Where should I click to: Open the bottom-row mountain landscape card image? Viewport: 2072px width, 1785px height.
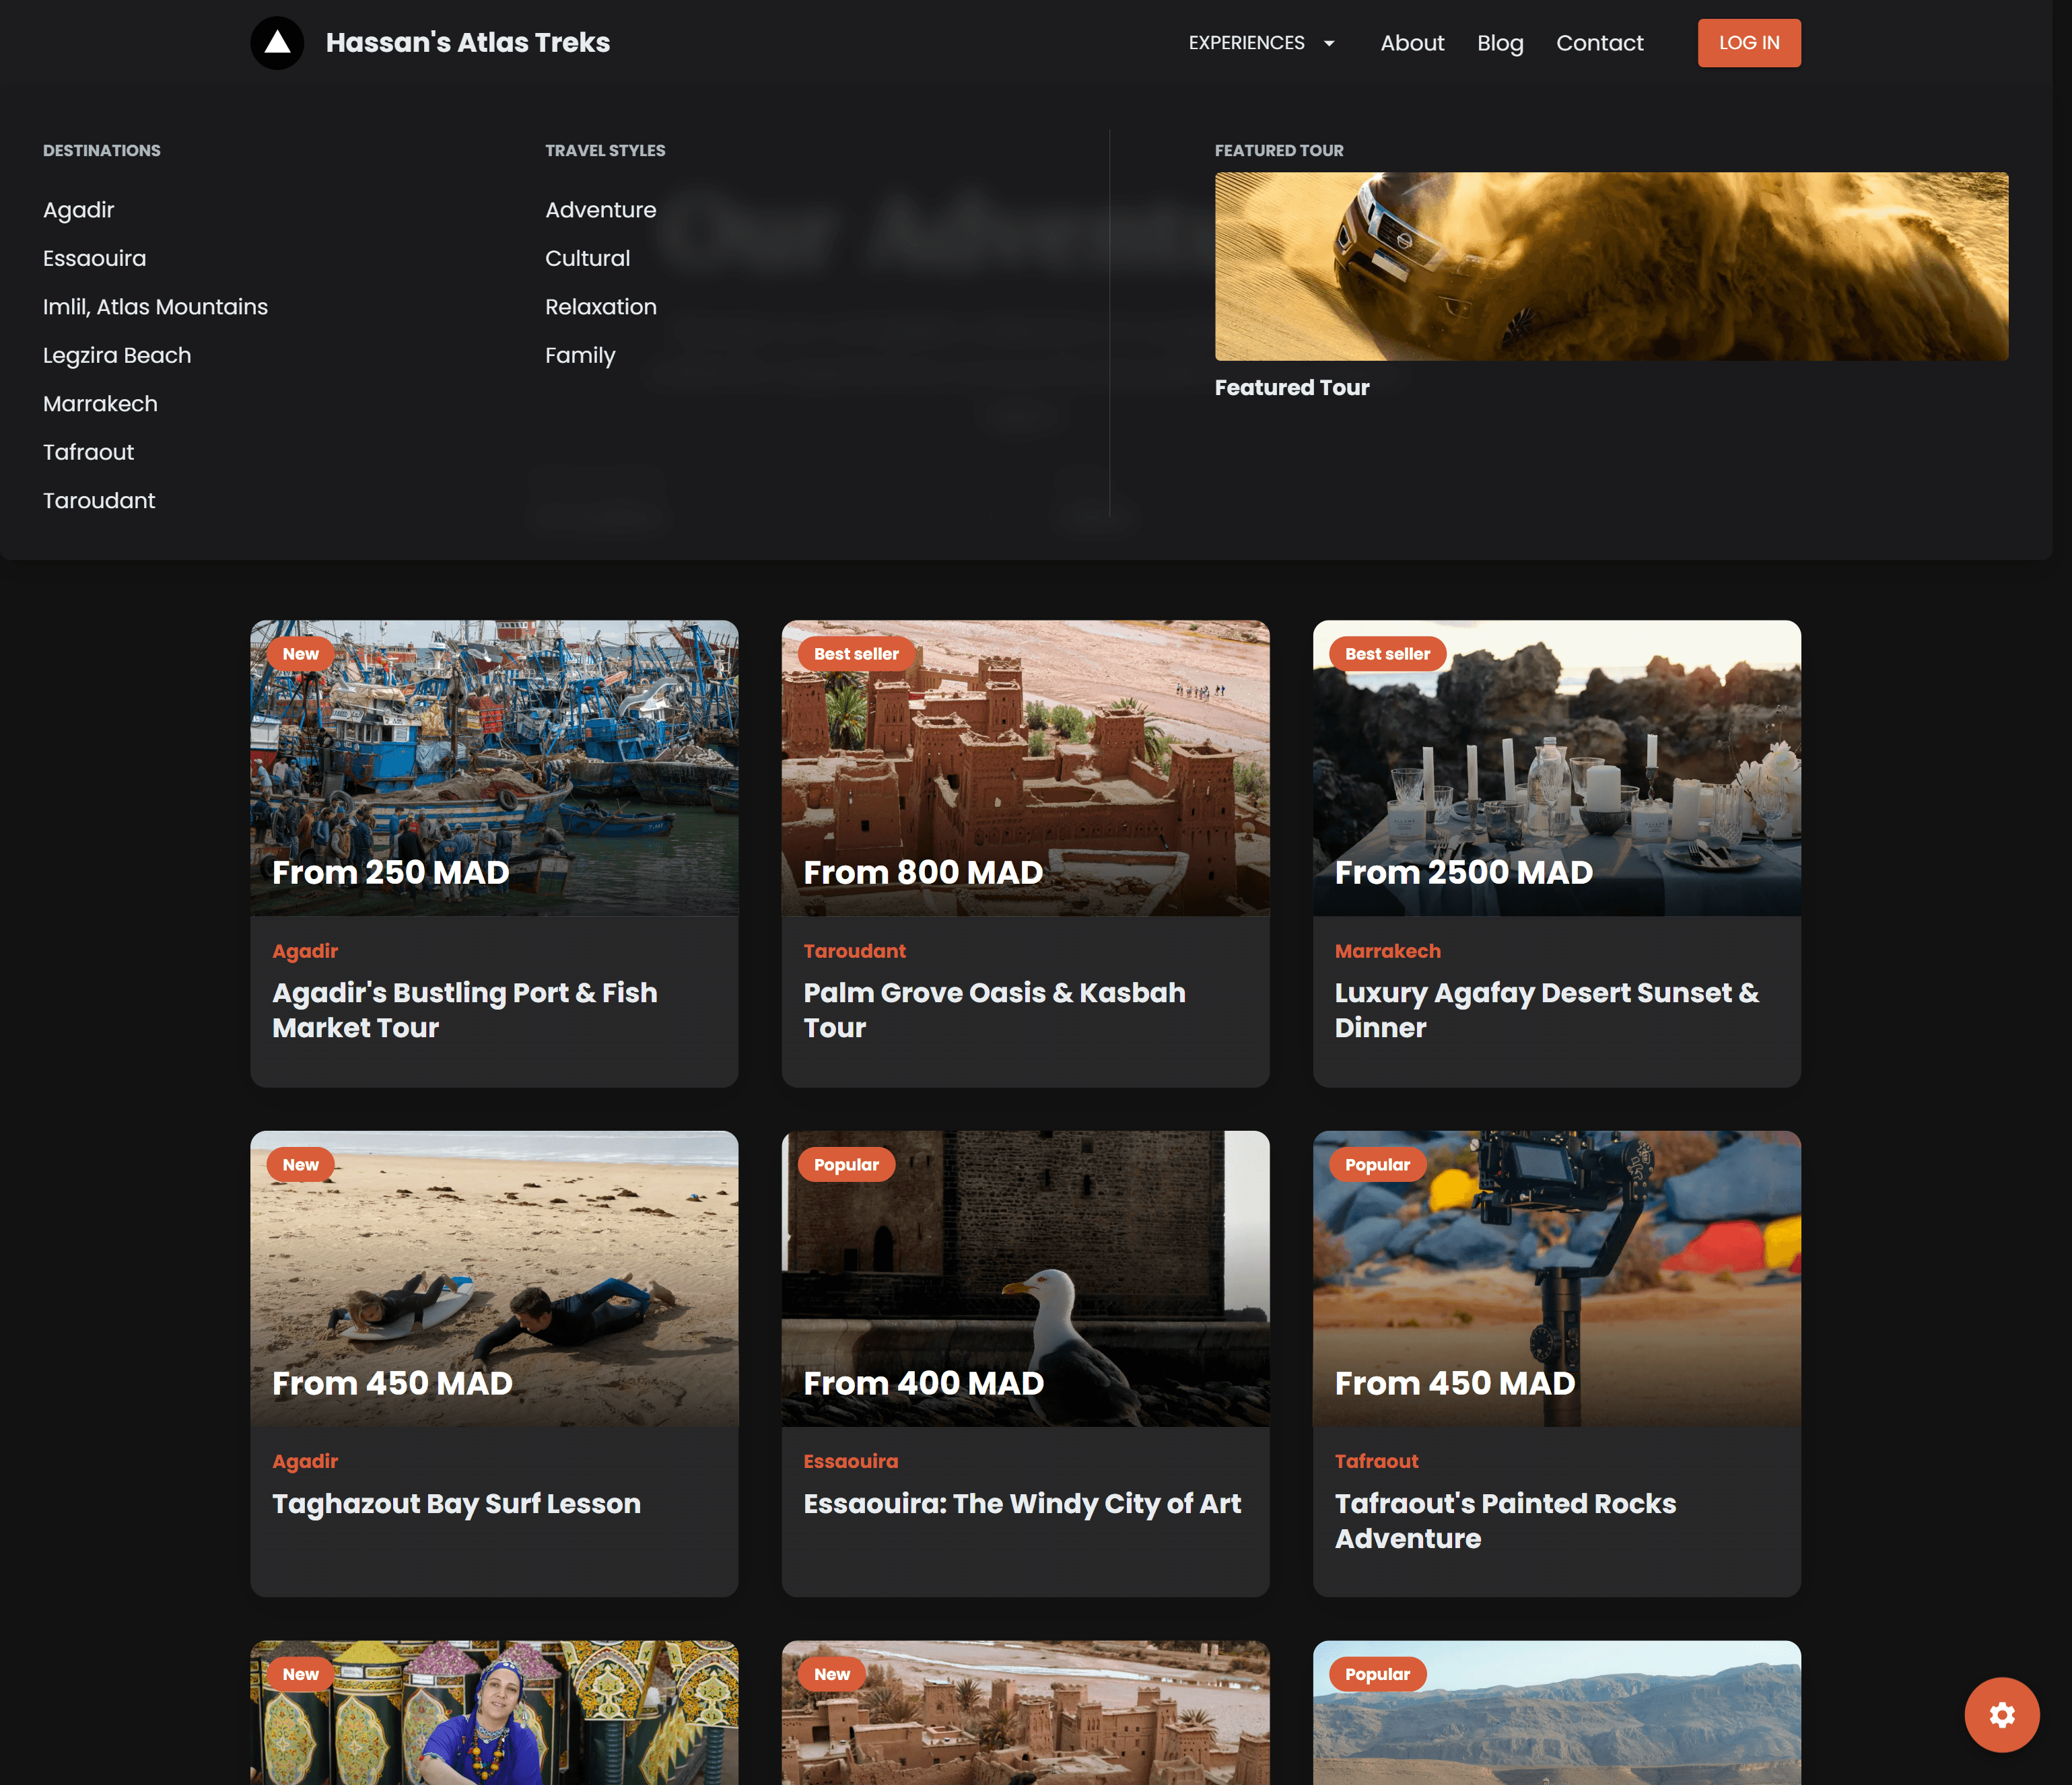coord(1556,1713)
